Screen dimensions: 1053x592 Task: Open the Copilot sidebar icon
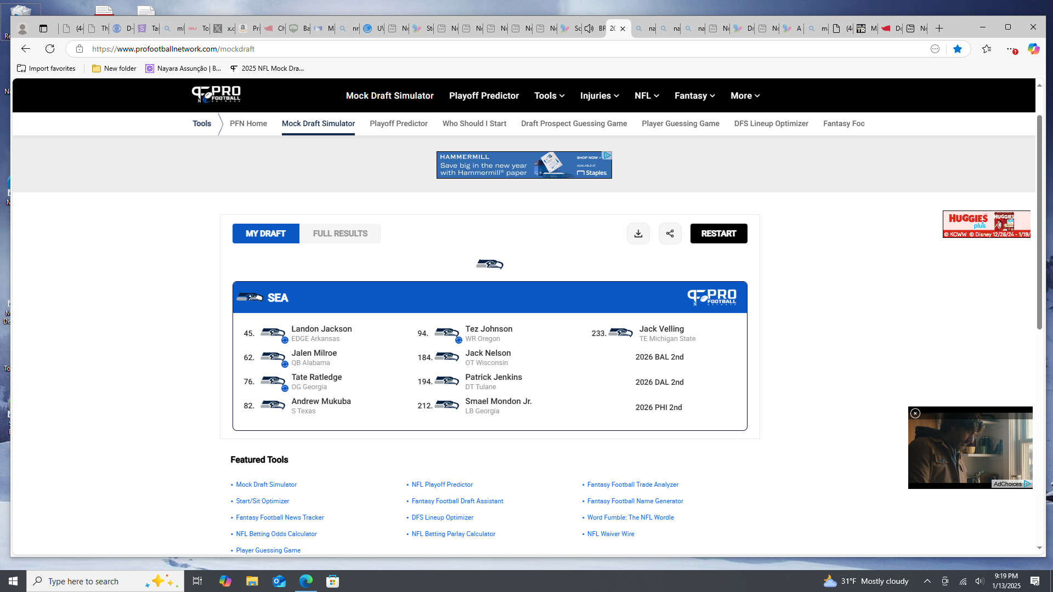1033,49
